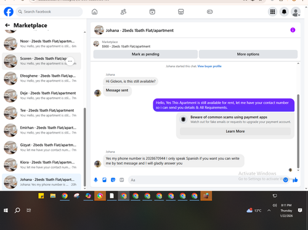
Task: Send a thumbs-up like
Action: point(295,180)
